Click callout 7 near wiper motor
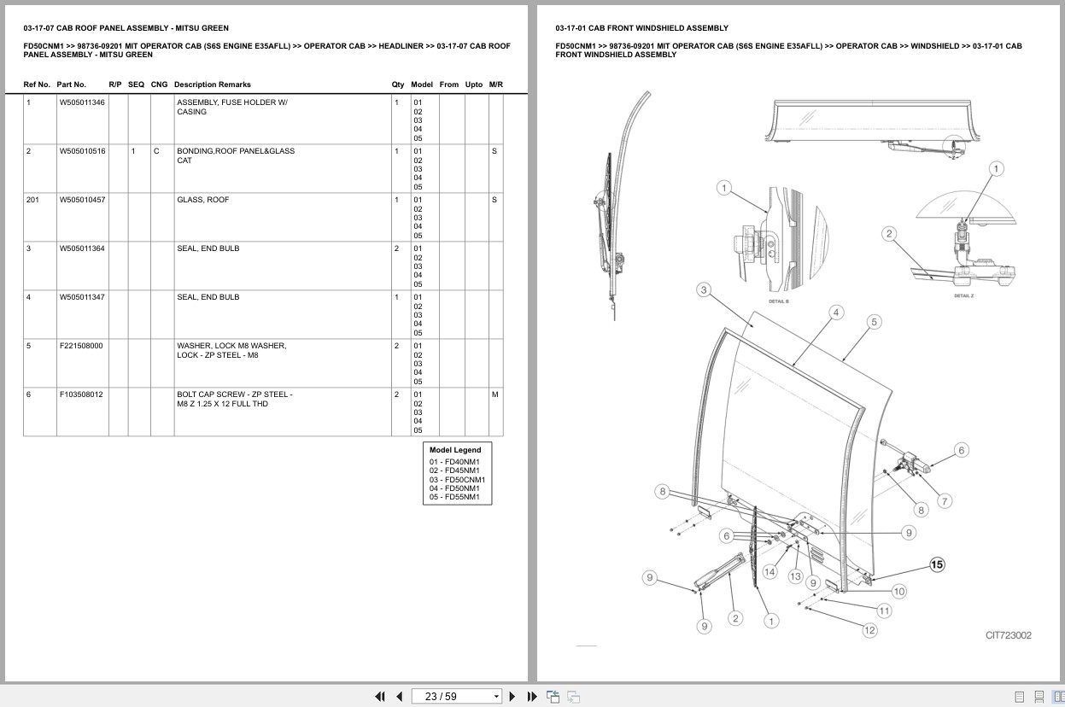Image resolution: width=1065 pixels, height=707 pixels. 945,501
